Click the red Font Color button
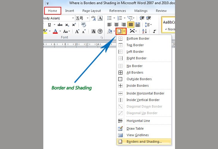Image resolution: width=218 pixels, height=149 pixels. 55,31
